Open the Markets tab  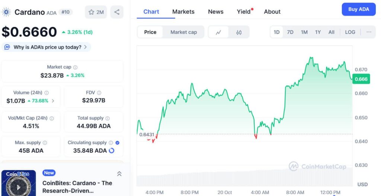point(183,12)
